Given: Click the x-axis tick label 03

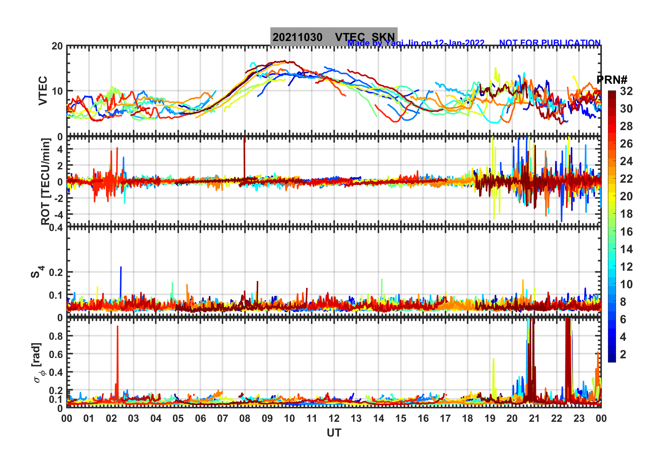Looking at the screenshot, I should coord(133,418).
